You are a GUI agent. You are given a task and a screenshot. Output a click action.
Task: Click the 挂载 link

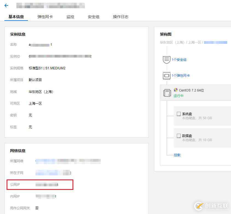tap(177, 155)
